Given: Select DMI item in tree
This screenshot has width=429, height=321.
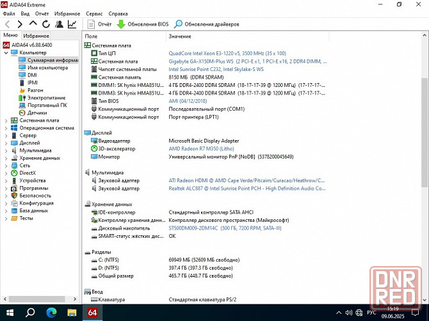Looking at the screenshot, I should 32,75.
